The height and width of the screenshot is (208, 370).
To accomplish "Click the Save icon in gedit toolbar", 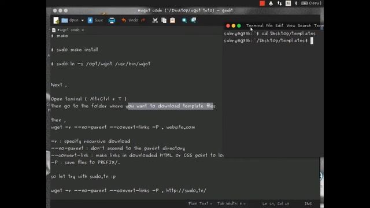I will [x=90, y=21].
